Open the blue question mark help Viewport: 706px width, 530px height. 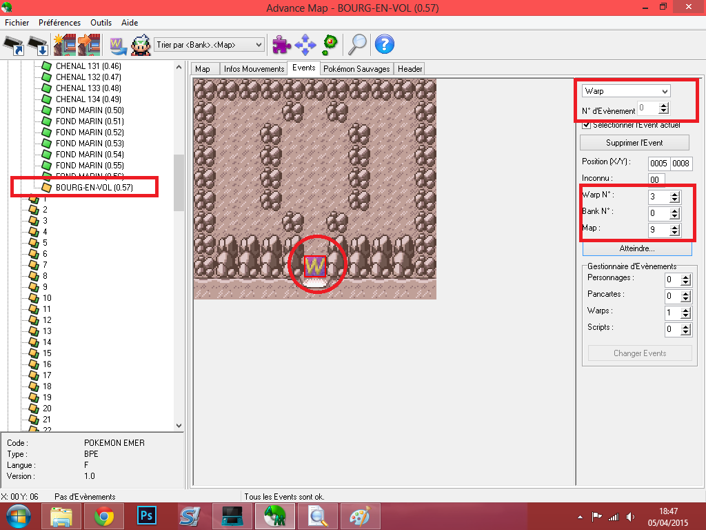coord(385,45)
